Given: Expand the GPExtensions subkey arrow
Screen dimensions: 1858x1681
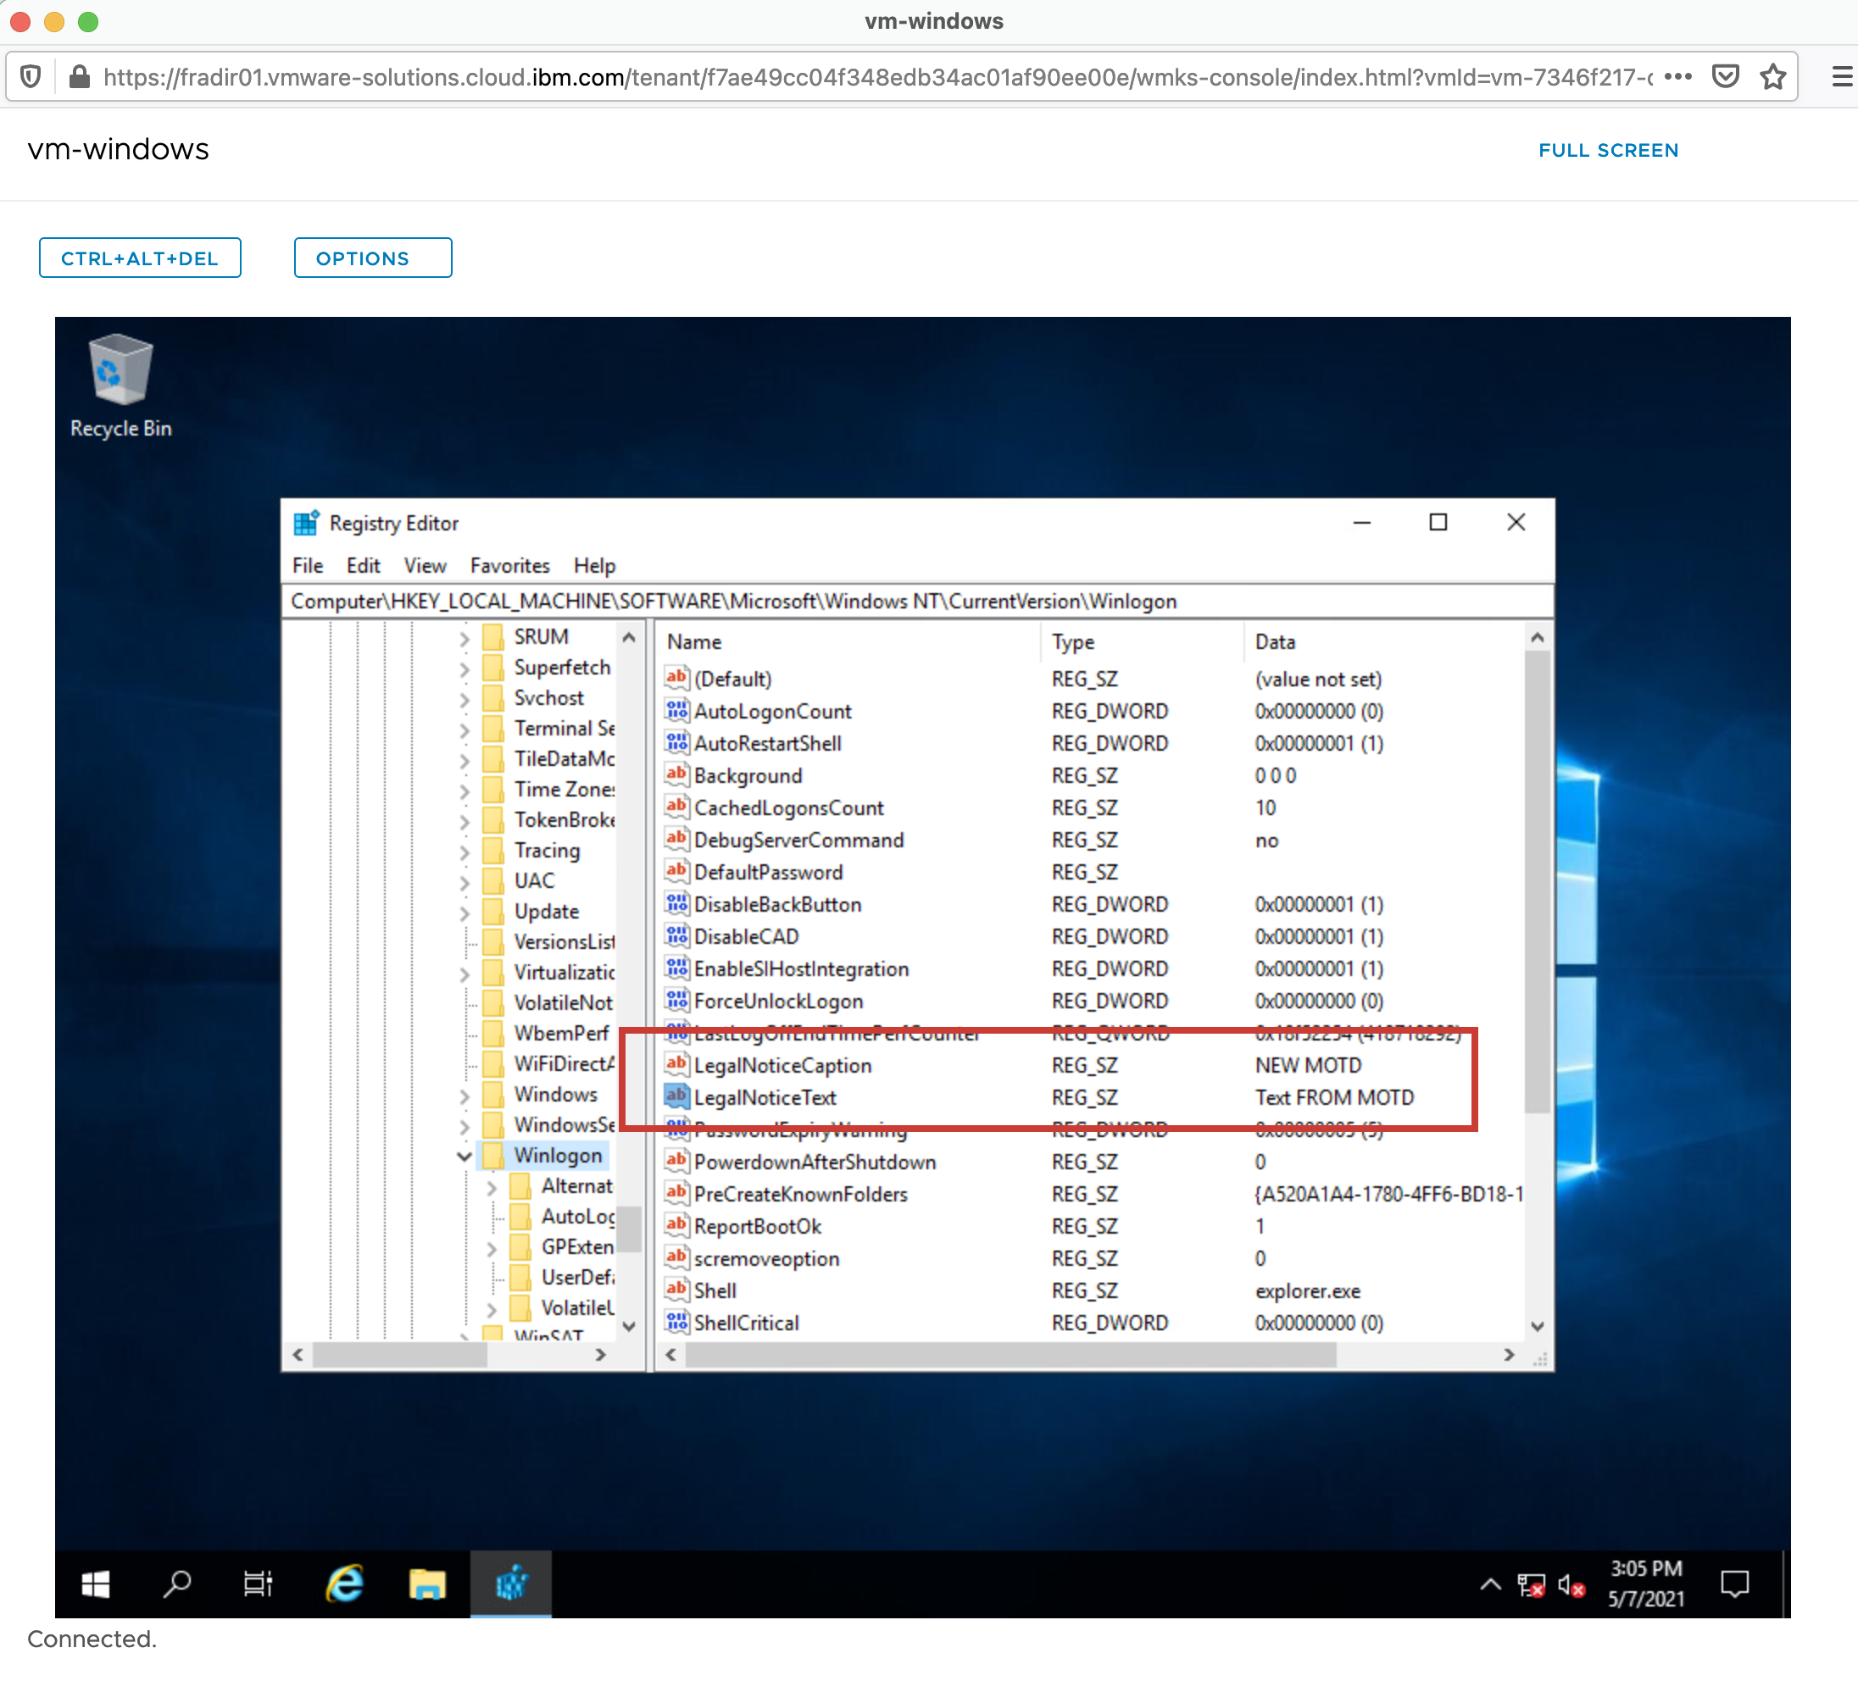Looking at the screenshot, I should (x=492, y=1248).
